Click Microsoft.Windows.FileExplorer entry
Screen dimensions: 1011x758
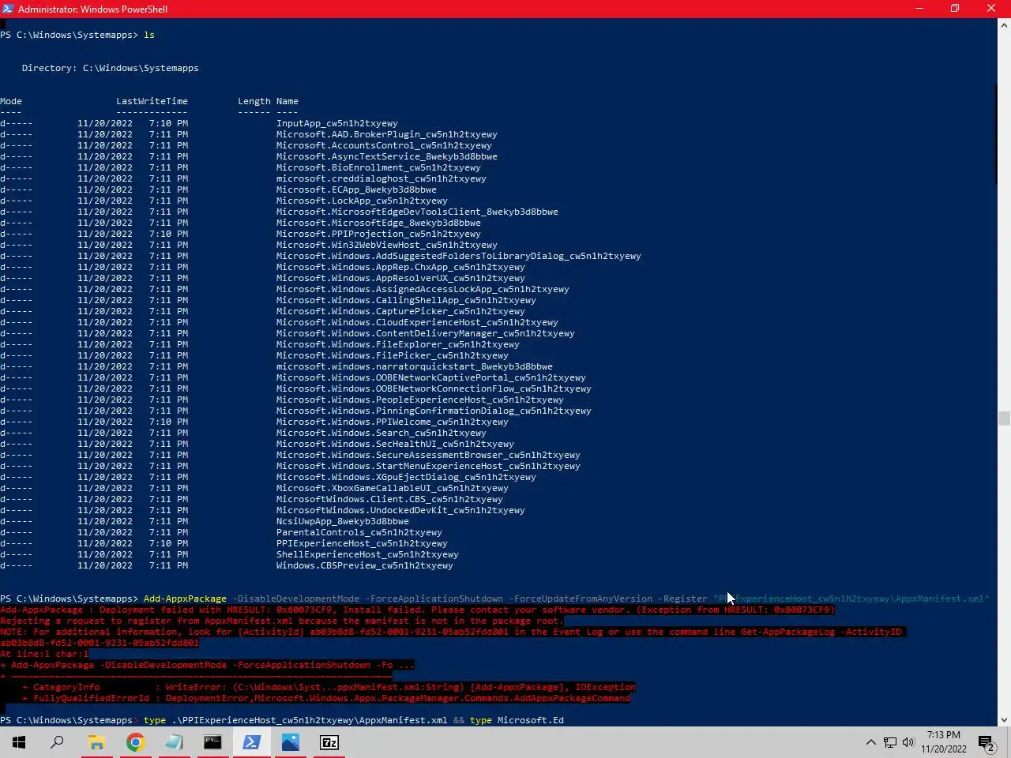click(398, 344)
